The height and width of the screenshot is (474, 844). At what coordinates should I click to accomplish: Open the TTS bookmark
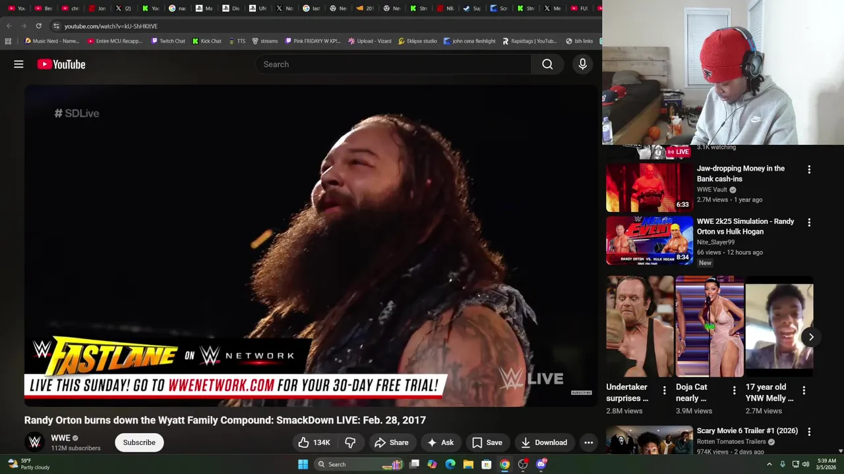coord(237,41)
